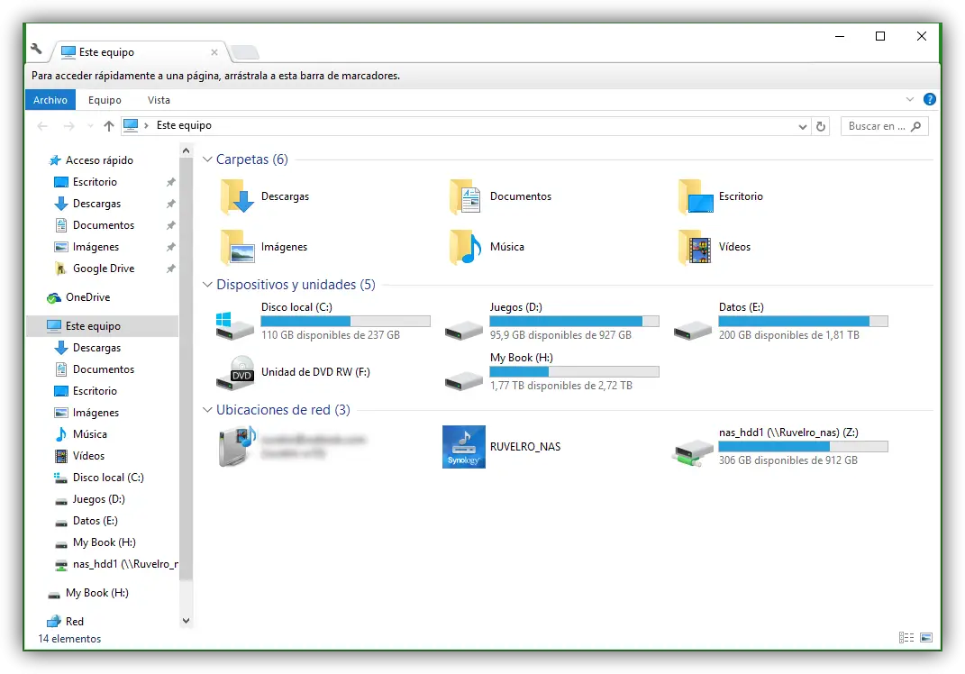Image resolution: width=965 pixels, height=674 pixels.
Task: Open Vídeos under Este equipo in sidebar
Action: pyautogui.click(x=88, y=456)
